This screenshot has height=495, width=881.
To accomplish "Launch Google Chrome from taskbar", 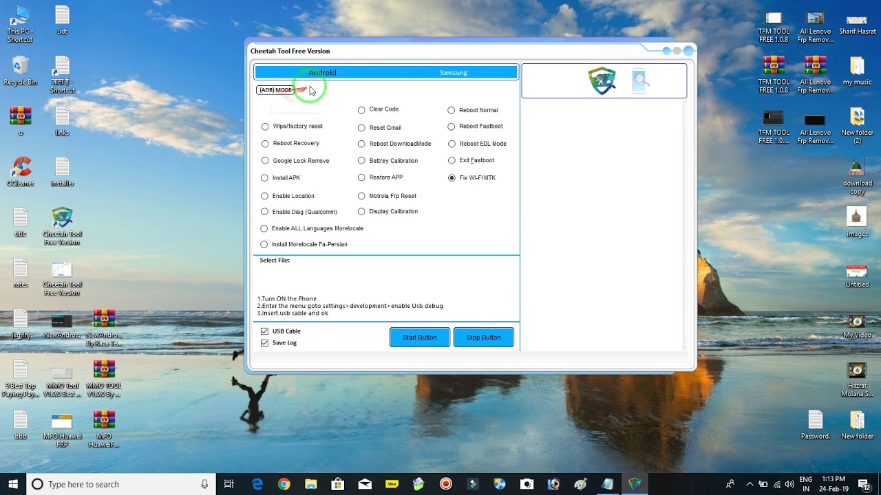I will pos(284,484).
